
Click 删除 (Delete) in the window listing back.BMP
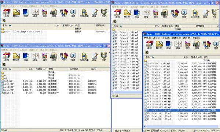pos(45,57)
